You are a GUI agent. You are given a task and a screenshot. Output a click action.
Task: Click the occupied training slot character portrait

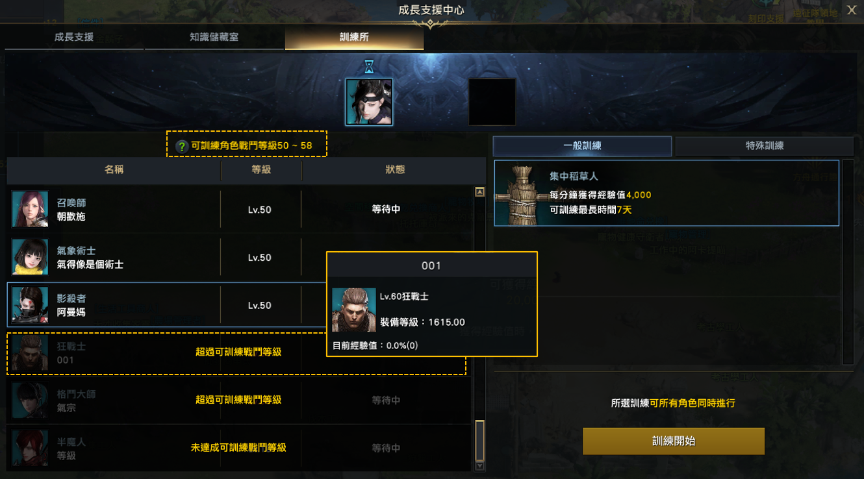coord(369,102)
